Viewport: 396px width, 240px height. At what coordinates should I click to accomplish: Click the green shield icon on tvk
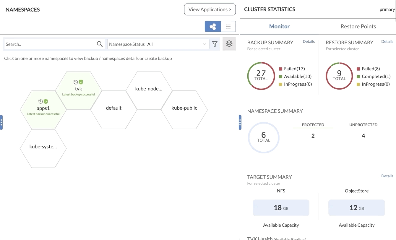click(x=81, y=82)
